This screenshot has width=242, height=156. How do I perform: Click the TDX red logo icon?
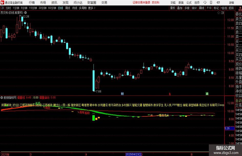pyautogui.click(x=2, y=3)
